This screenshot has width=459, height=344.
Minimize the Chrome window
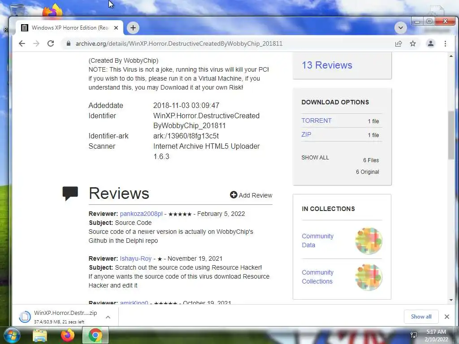pyautogui.click(x=417, y=21)
